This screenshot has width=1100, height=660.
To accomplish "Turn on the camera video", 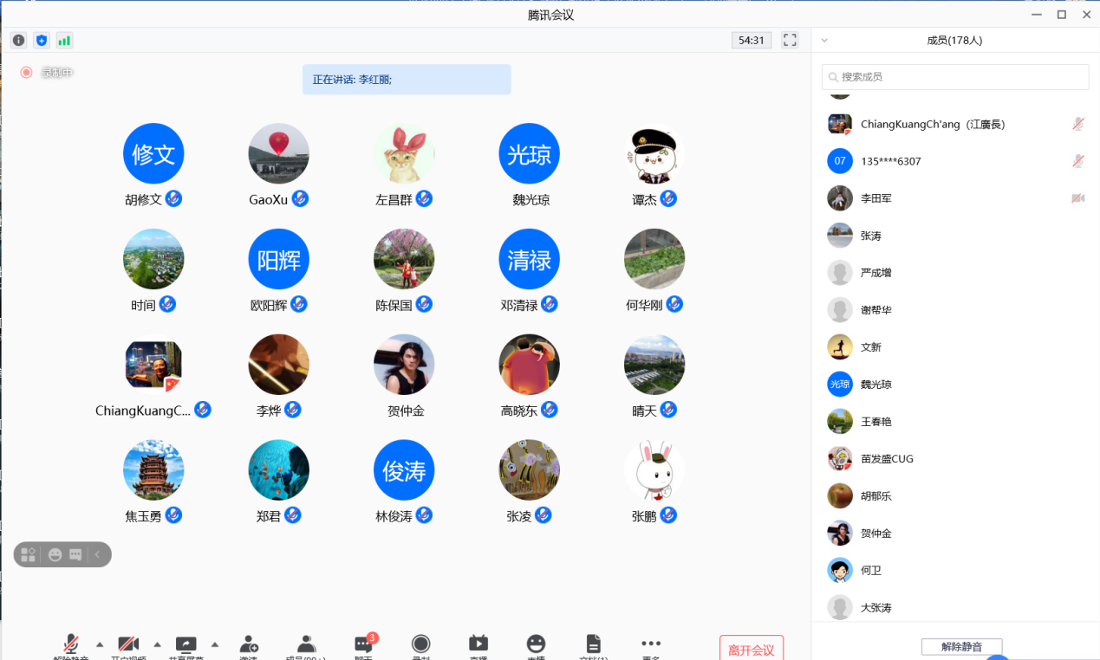I will (x=128, y=644).
